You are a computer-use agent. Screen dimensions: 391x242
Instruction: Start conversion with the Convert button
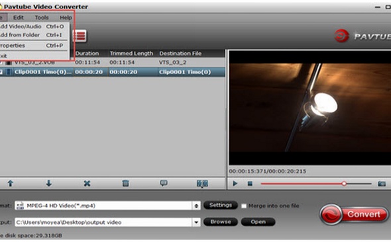pos(354,214)
